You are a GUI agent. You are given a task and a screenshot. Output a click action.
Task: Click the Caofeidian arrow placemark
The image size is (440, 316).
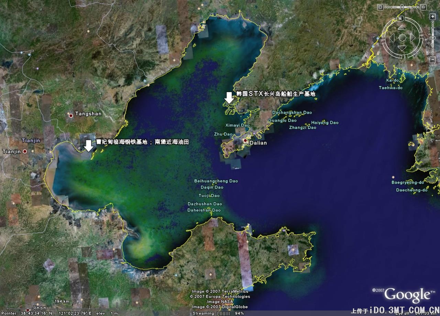coord(89,146)
